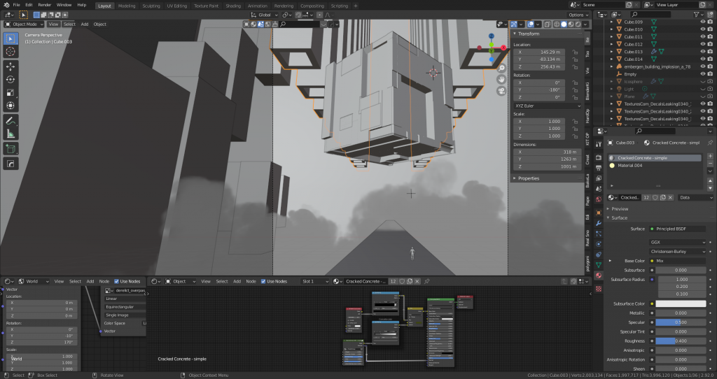
Task: Select the Measure tool
Action: click(x=11, y=134)
